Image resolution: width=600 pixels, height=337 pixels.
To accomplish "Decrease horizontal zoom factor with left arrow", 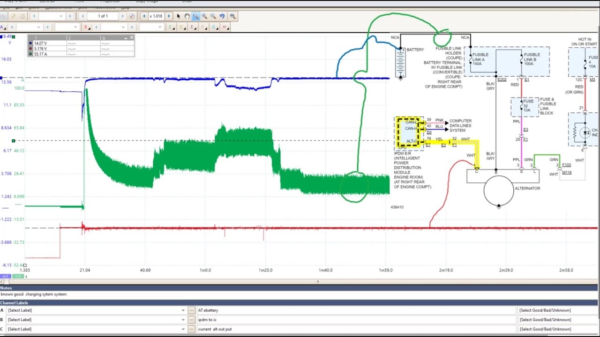I will tap(144, 16).
